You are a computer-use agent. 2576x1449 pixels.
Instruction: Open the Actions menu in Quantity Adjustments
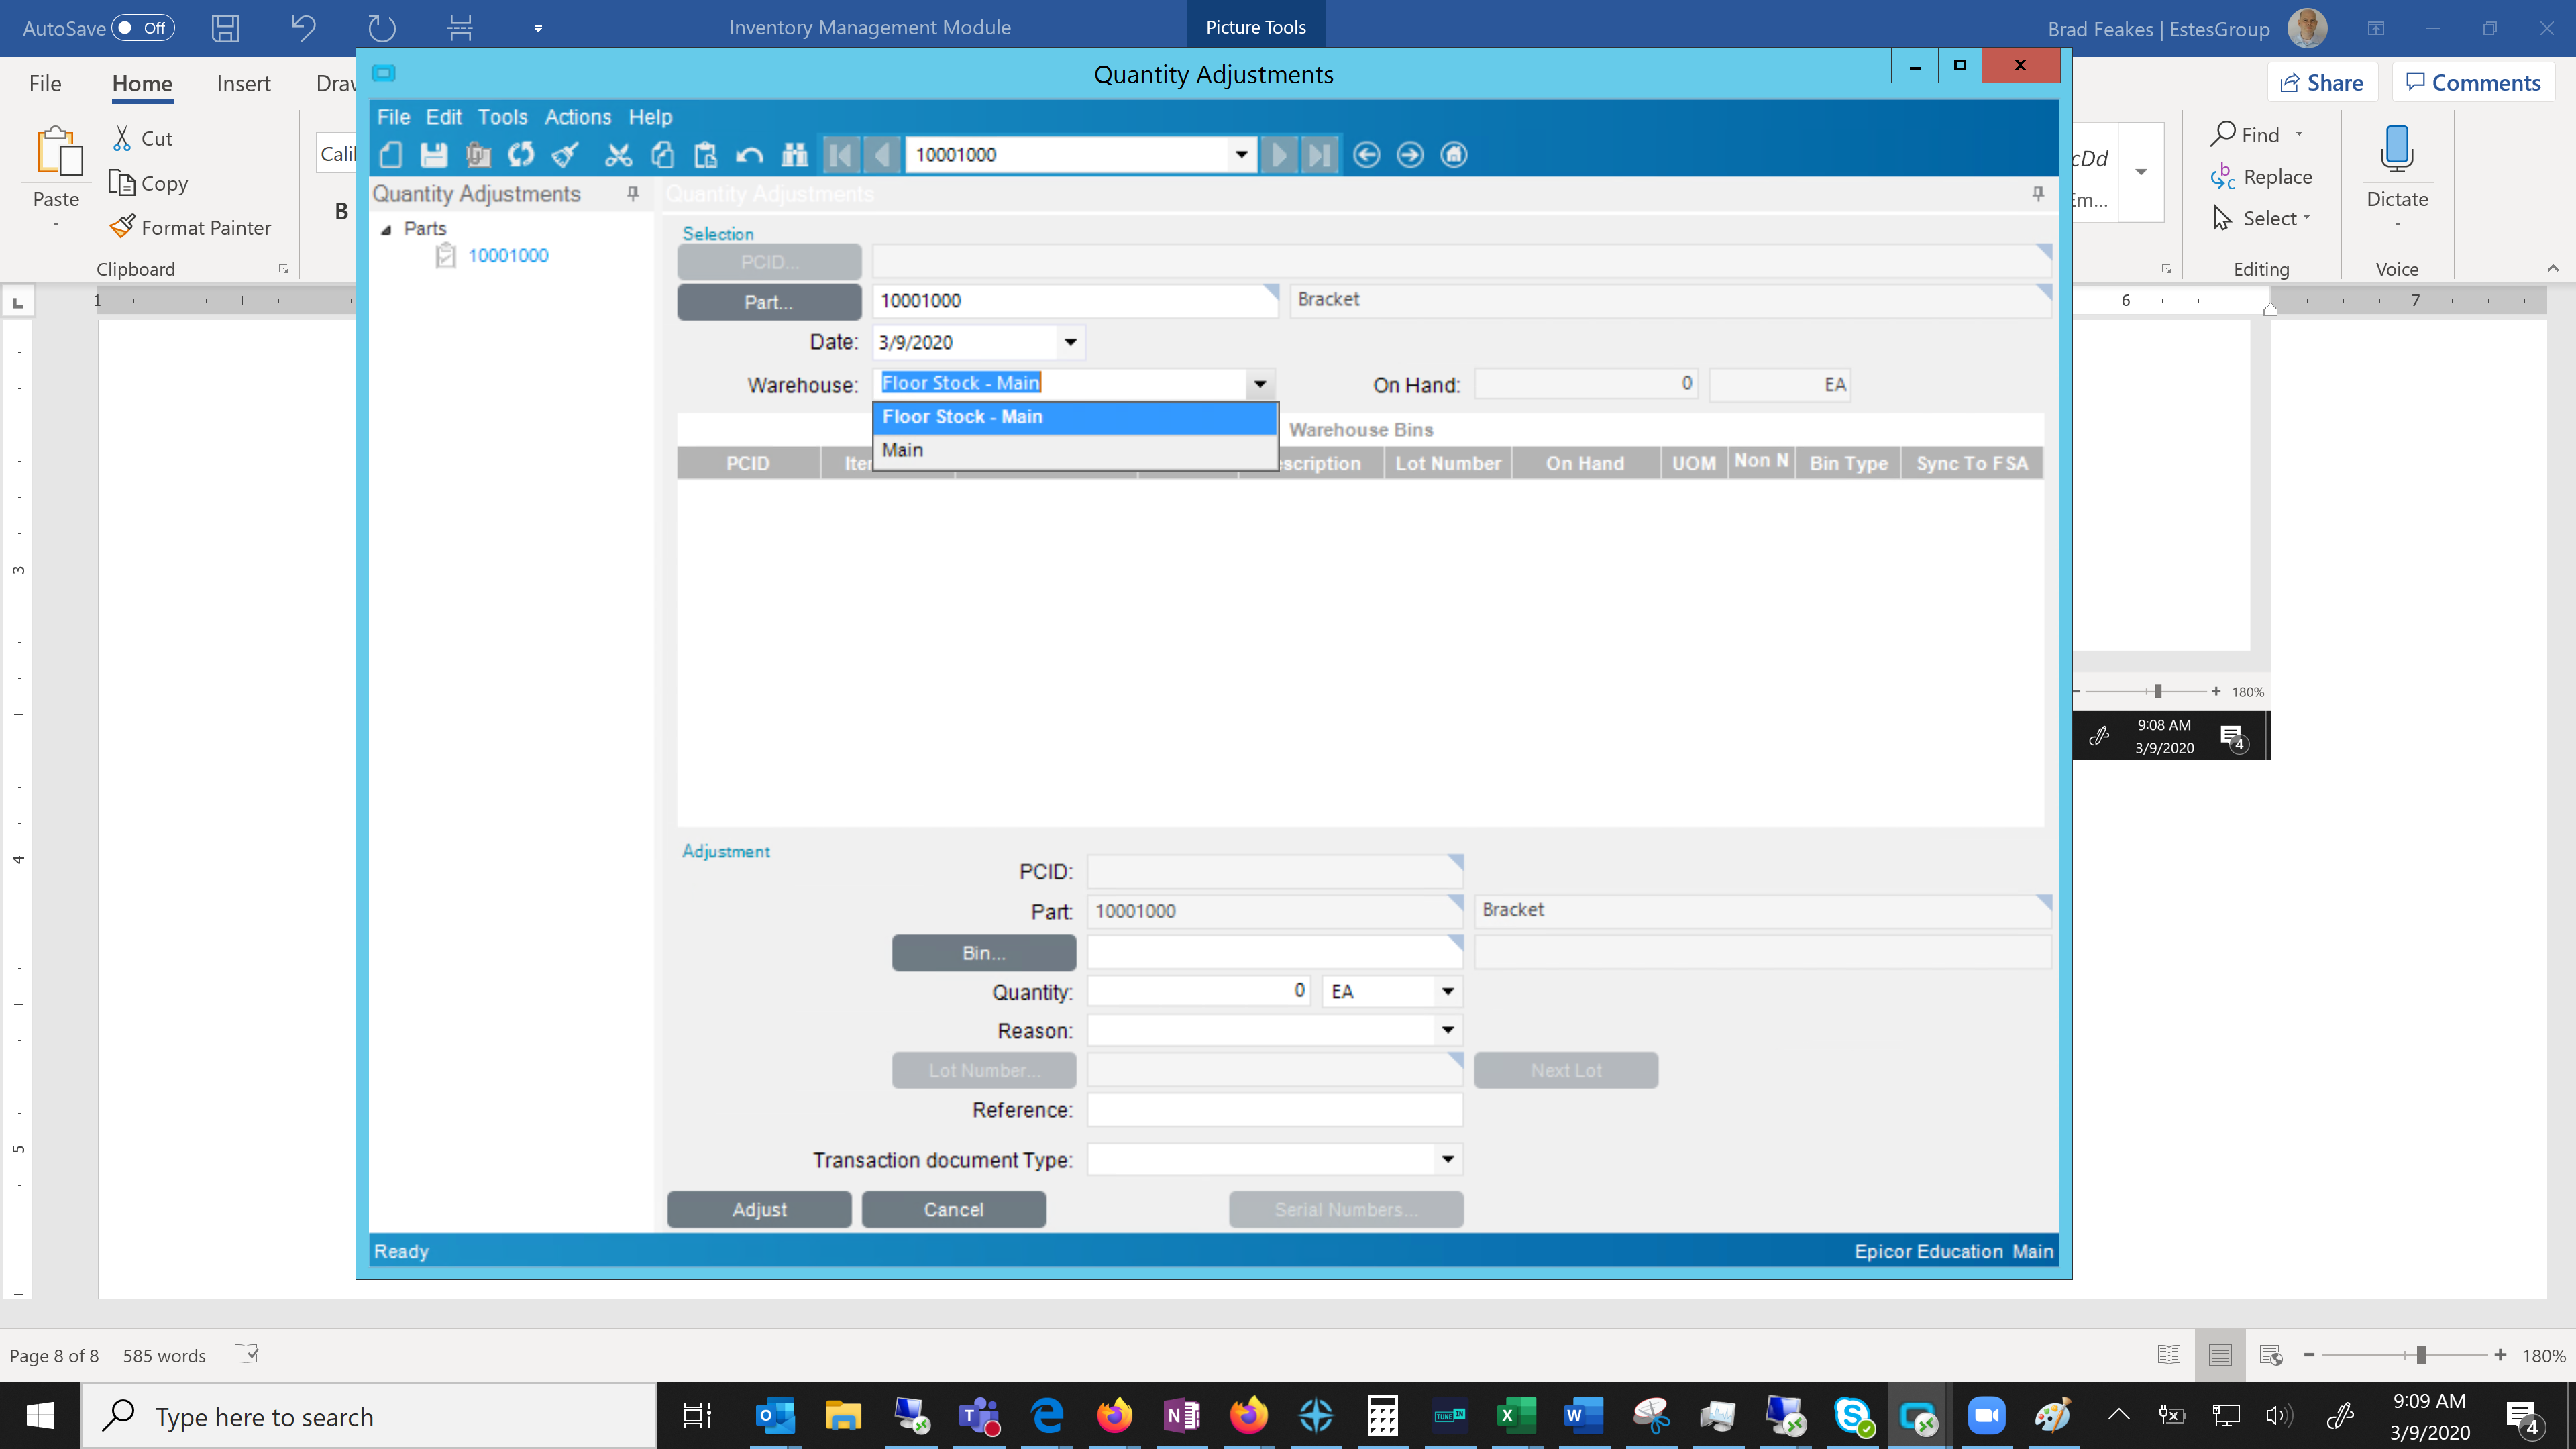click(577, 117)
